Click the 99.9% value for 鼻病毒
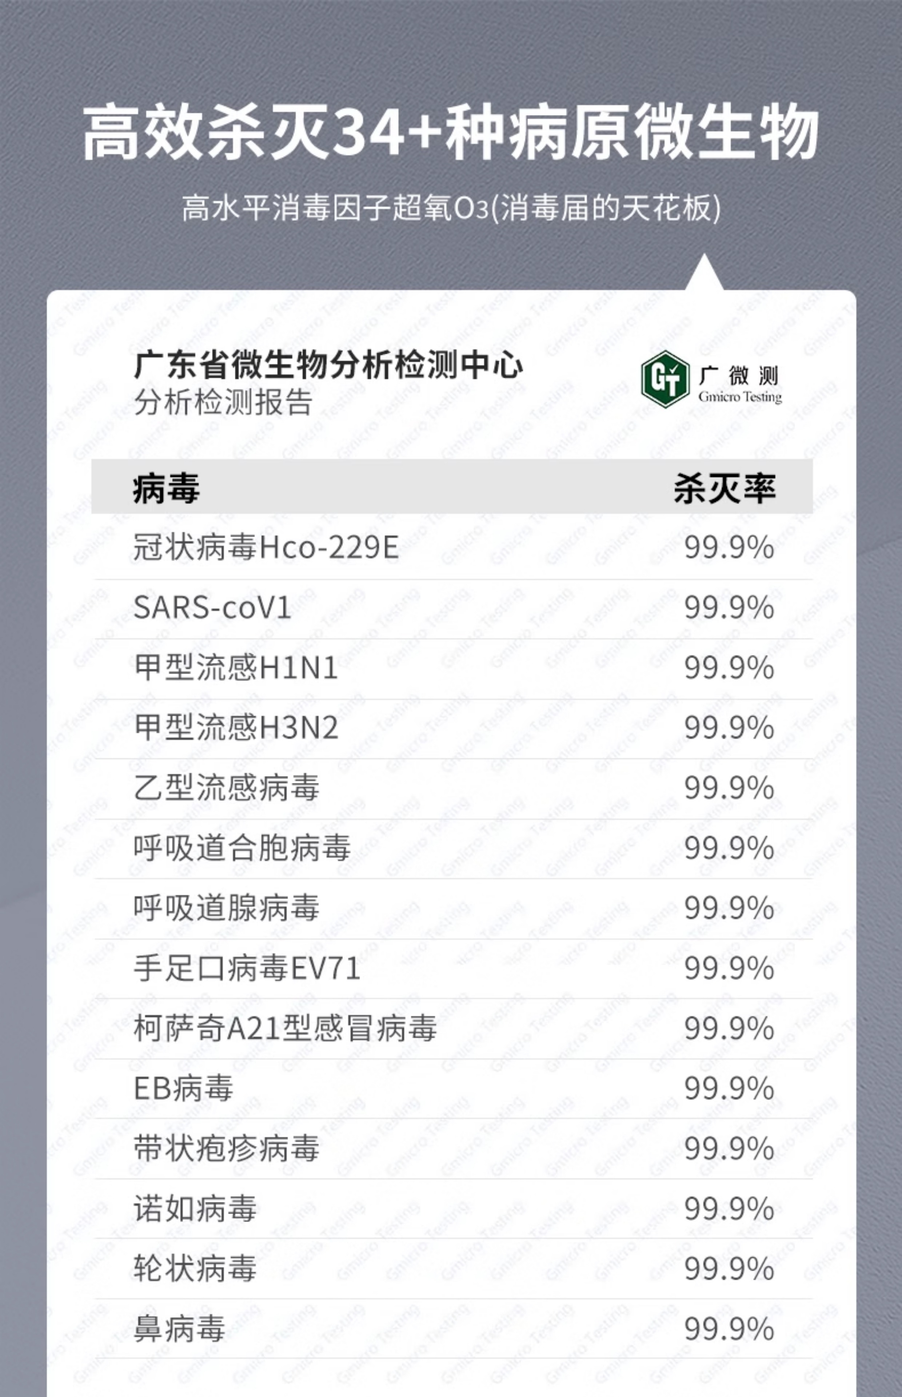This screenshot has width=902, height=1397. (x=729, y=1329)
